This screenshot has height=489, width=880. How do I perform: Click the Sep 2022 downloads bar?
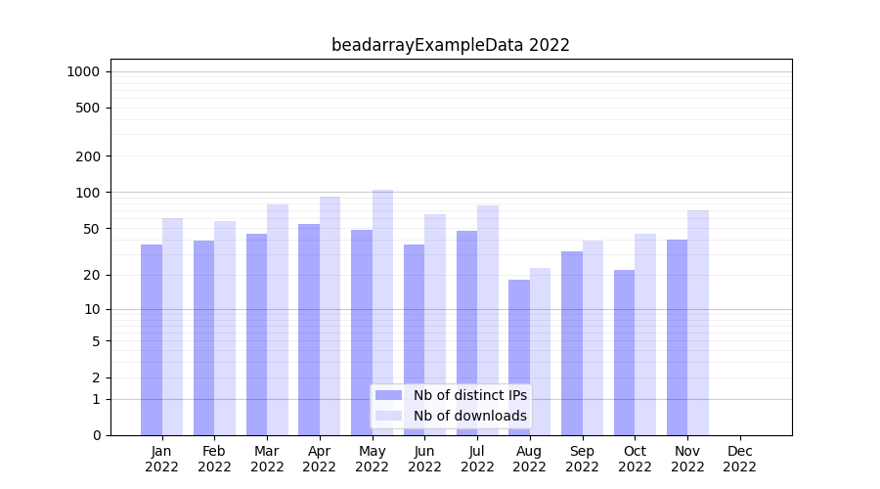coord(593,337)
